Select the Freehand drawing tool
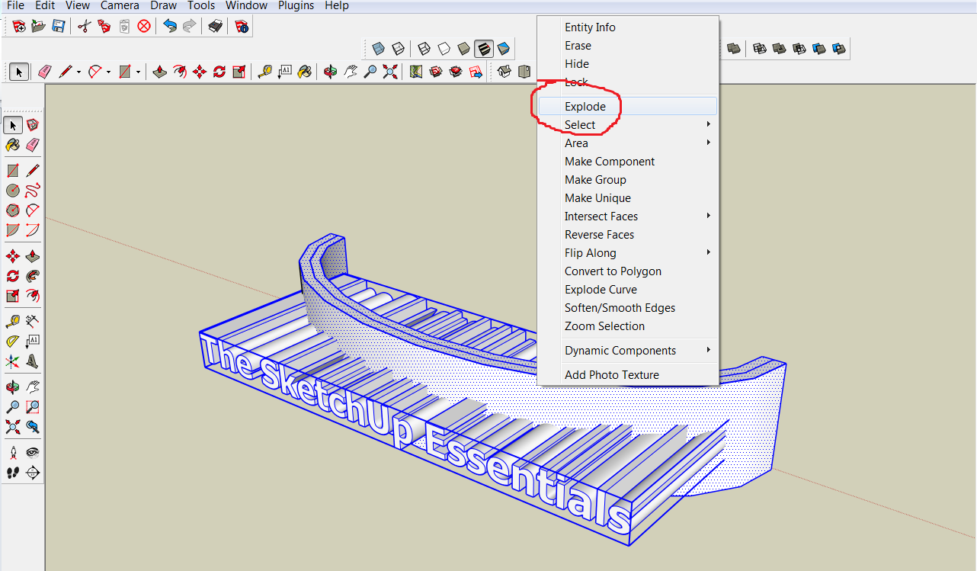 coord(33,190)
